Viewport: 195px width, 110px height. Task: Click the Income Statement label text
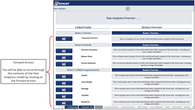88,63
